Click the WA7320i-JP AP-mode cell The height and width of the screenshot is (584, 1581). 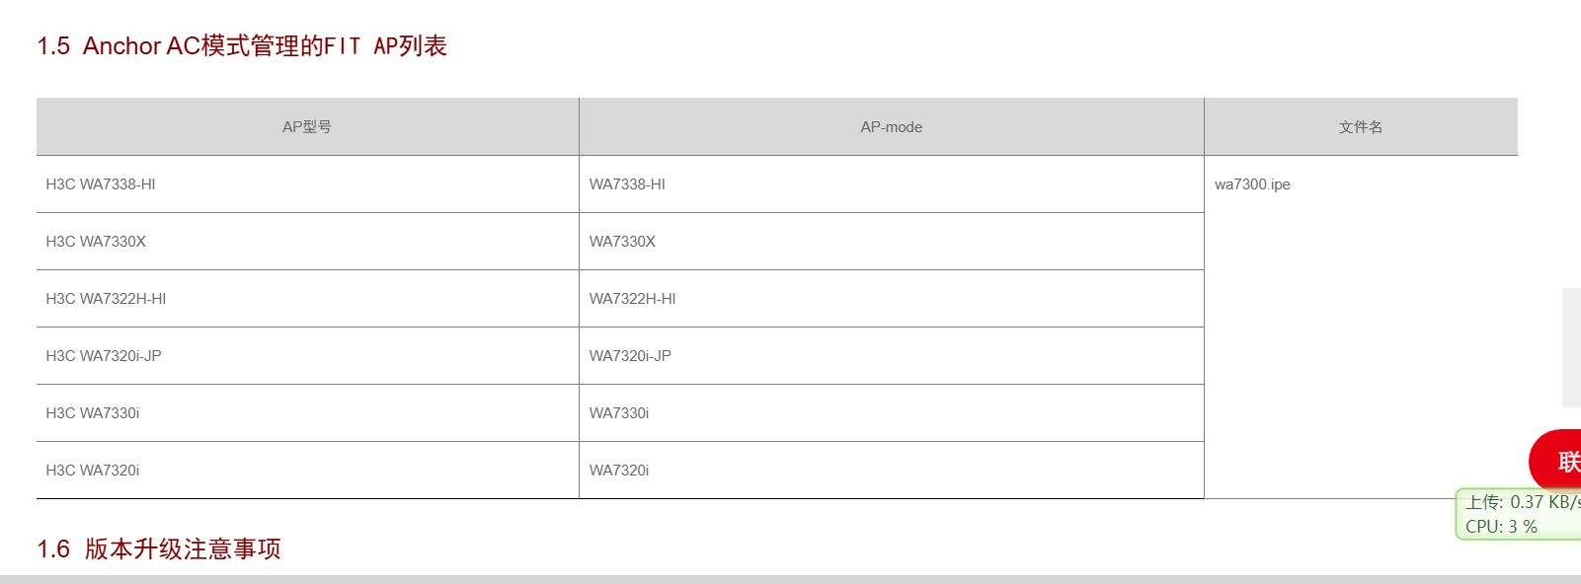point(630,356)
